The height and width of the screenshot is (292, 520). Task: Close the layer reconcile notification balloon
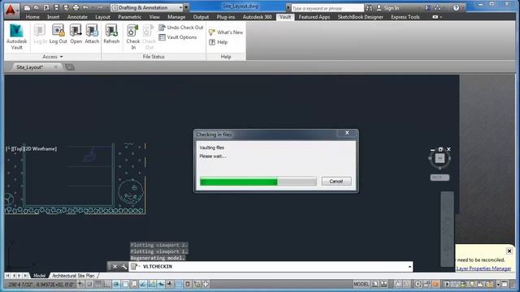509,251
